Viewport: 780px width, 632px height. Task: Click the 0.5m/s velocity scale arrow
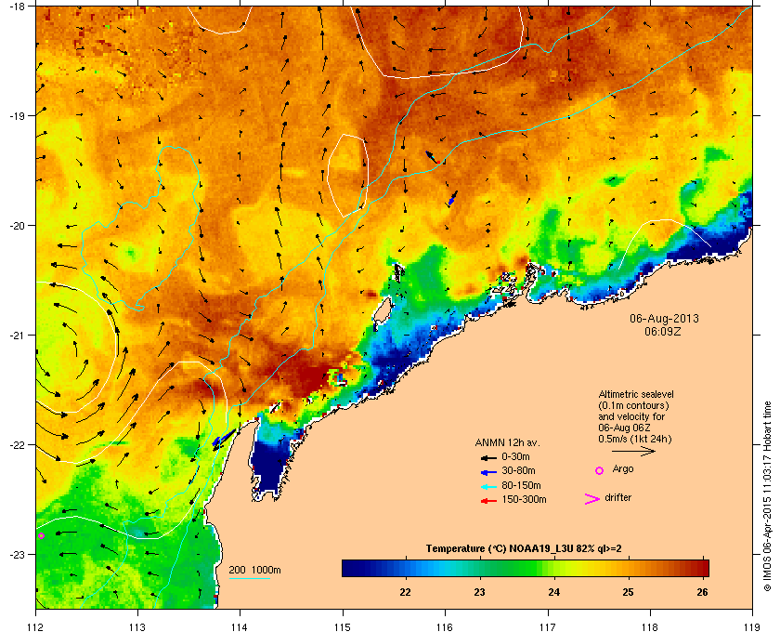(x=633, y=451)
